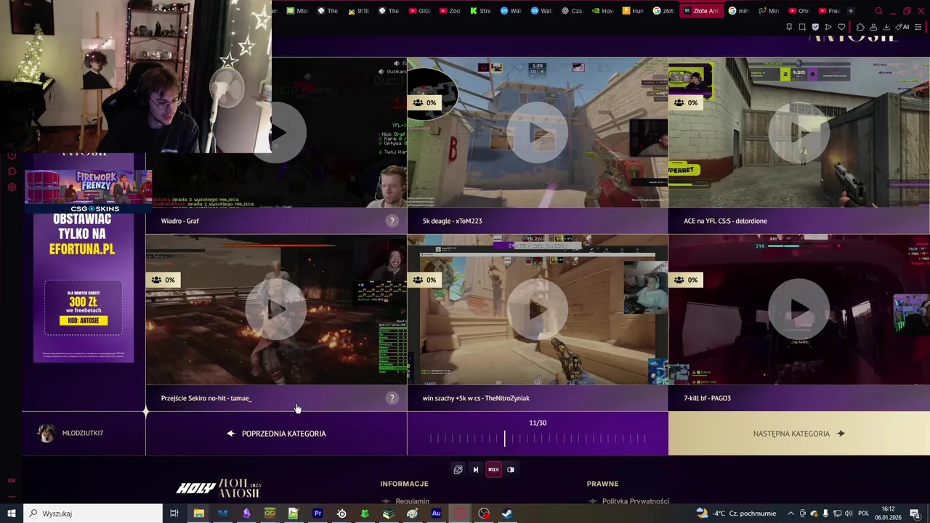Open the Regulamin footer link
Screen dimensions: 930x523
[x=412, y=501]
